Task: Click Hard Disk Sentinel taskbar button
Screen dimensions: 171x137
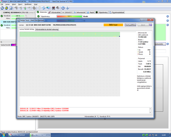Action: pyautogui.click(x=19, y=135)
